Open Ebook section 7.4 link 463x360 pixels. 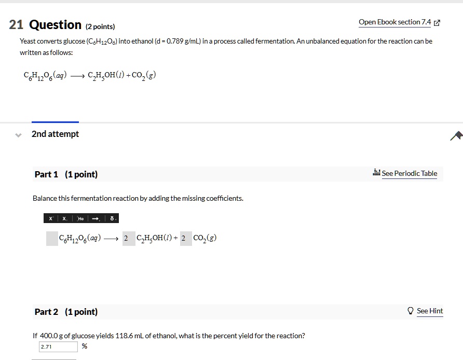[395, 22]
